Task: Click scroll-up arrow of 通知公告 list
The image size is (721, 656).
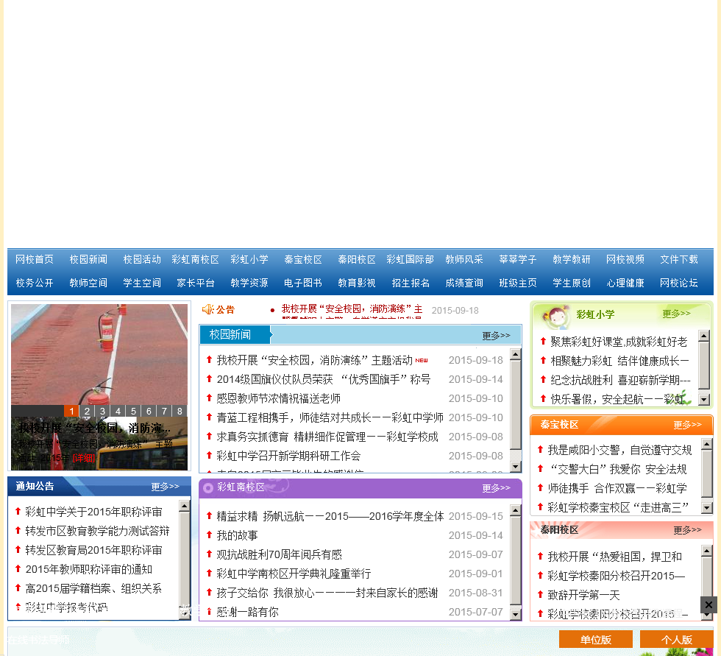Action: click(x=185, y=506)
